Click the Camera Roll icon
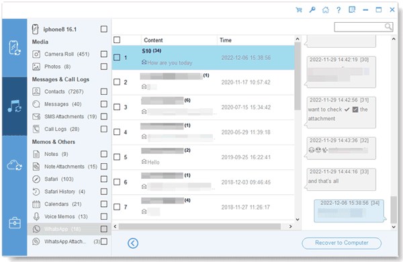Viewport: 403px width, 262px height. [36, 54]
